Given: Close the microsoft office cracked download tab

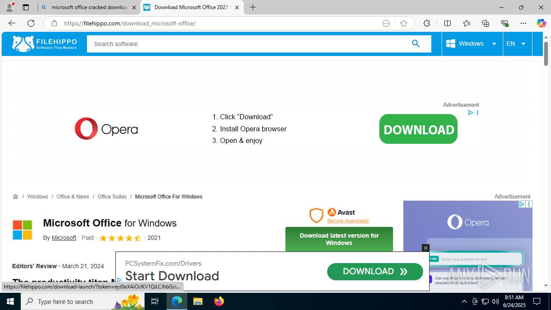Looking at the screenshot, I should pos(134,7).
